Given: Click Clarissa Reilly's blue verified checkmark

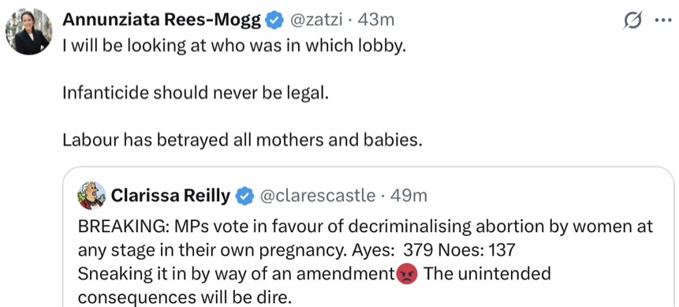Looking at the screenshot, I should pos(244,197).
